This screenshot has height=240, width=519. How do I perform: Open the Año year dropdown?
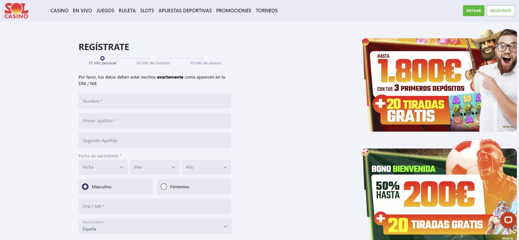coord(206,167)
